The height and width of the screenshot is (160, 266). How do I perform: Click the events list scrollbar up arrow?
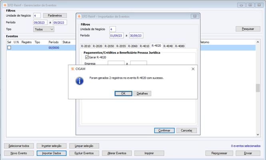click(258, 42)
